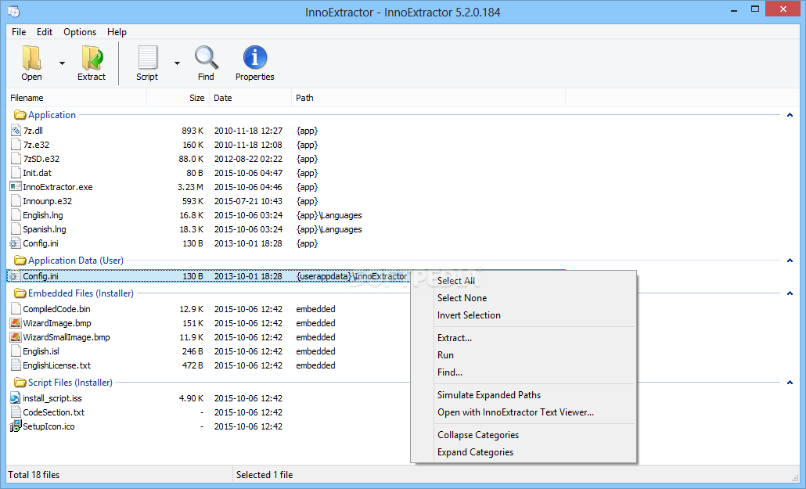Select the Spanish.lng file row

(286, 229)
